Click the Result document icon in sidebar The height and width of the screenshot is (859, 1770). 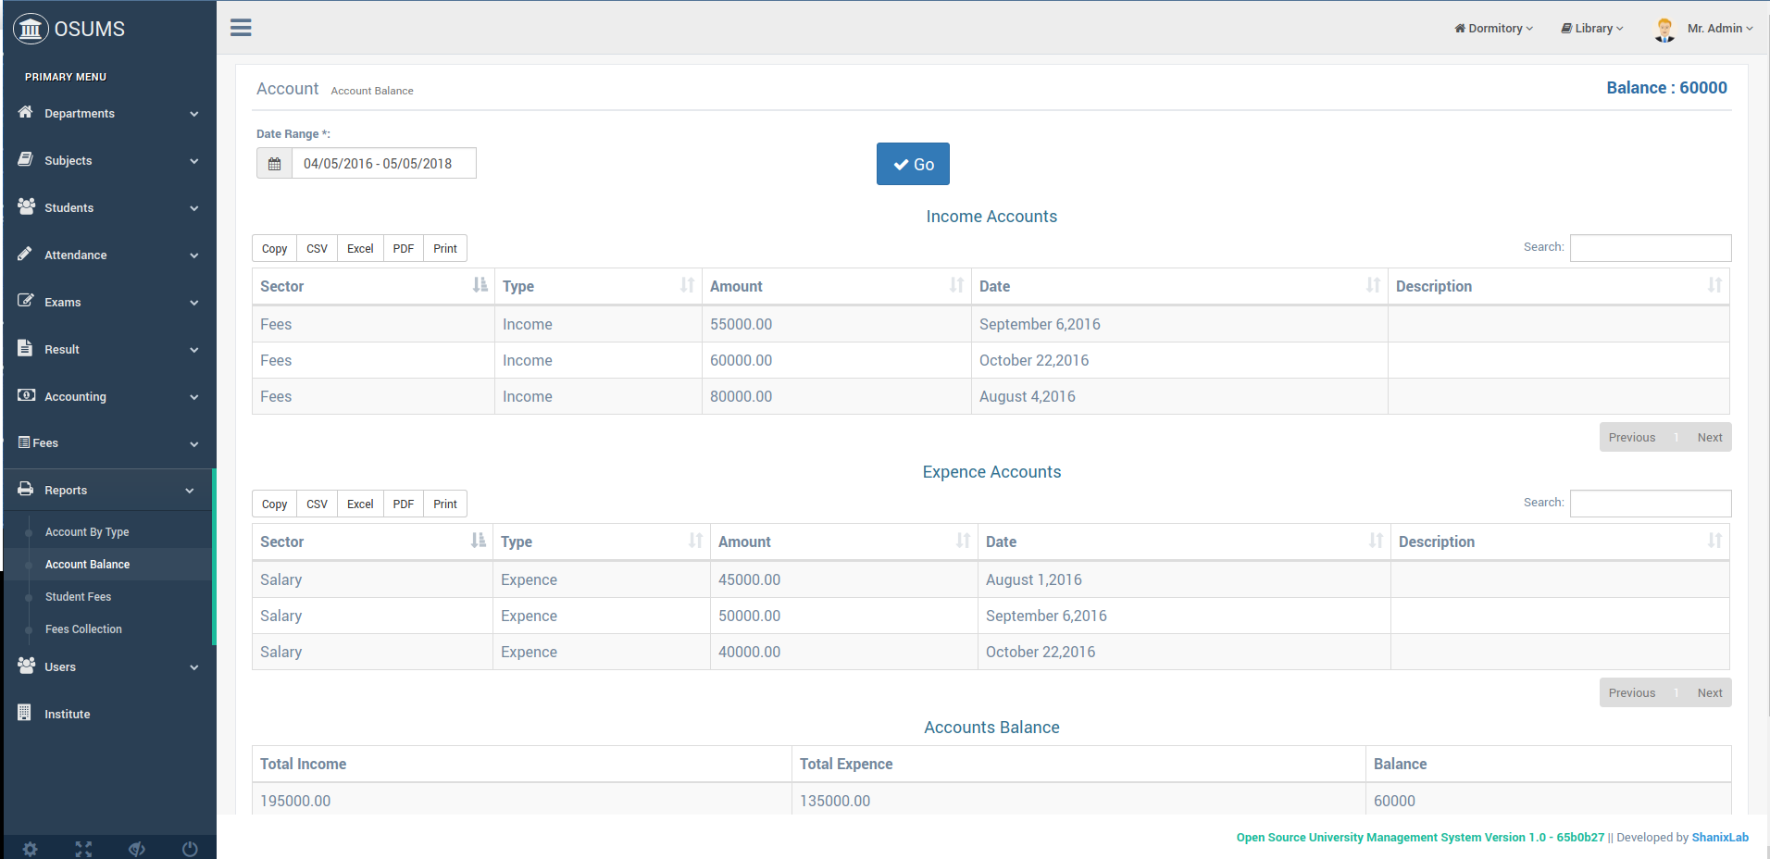click(25, 348)
